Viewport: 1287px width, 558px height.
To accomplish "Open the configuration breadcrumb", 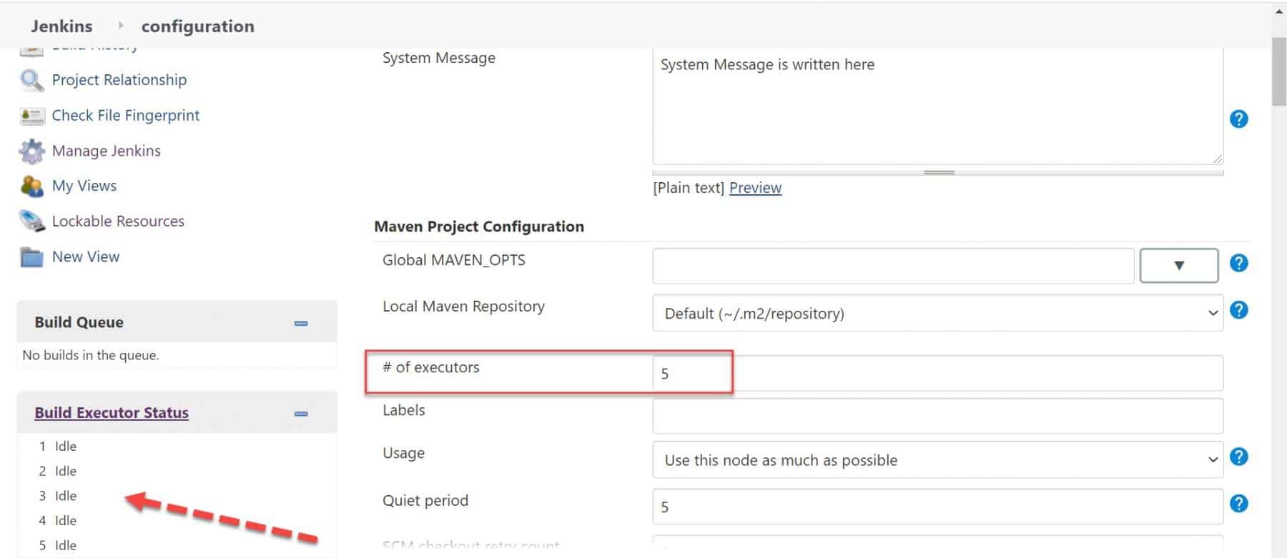I will pos(197,26).
